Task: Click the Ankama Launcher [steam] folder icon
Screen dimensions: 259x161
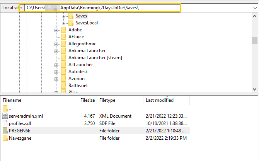Action: (63, 58)
